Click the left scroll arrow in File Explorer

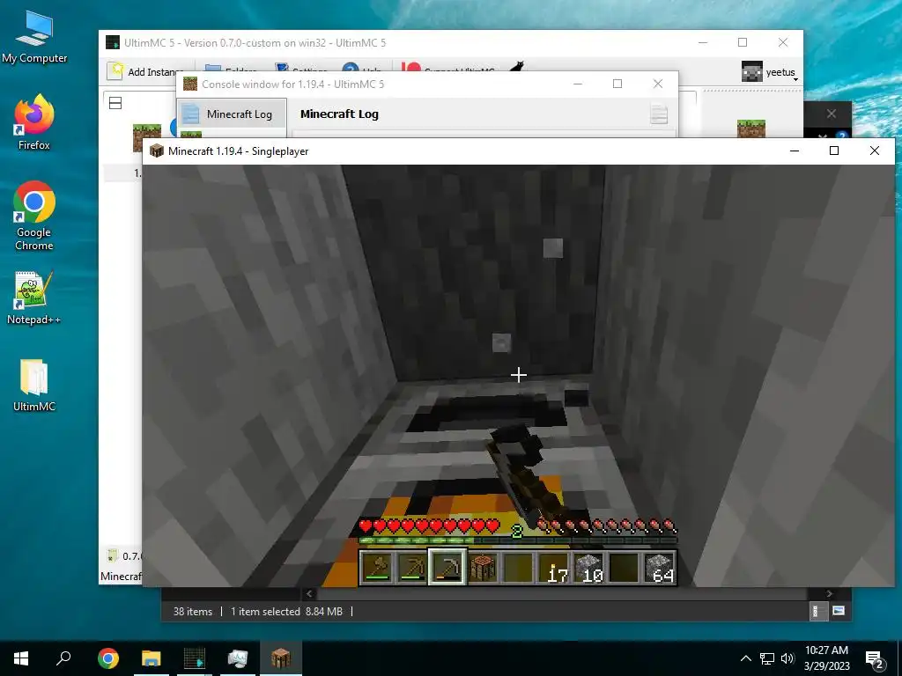pos(309,593)
